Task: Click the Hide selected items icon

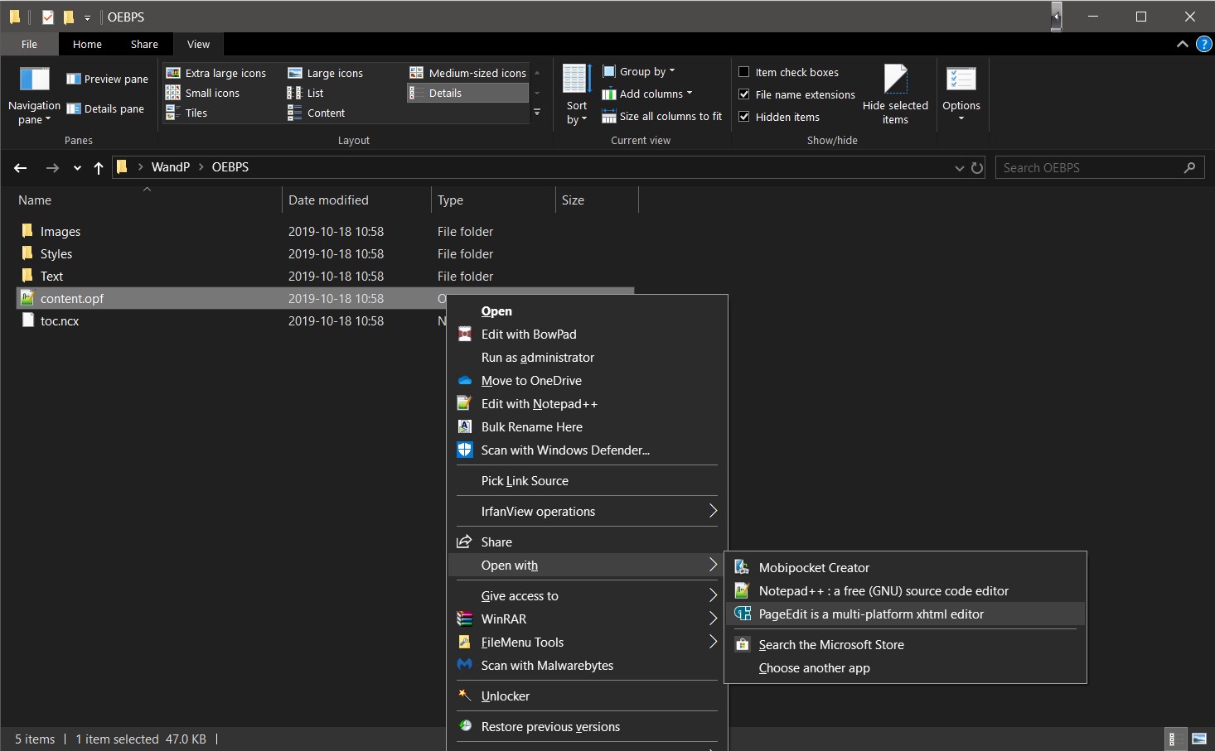Action: tap(895, 80)
